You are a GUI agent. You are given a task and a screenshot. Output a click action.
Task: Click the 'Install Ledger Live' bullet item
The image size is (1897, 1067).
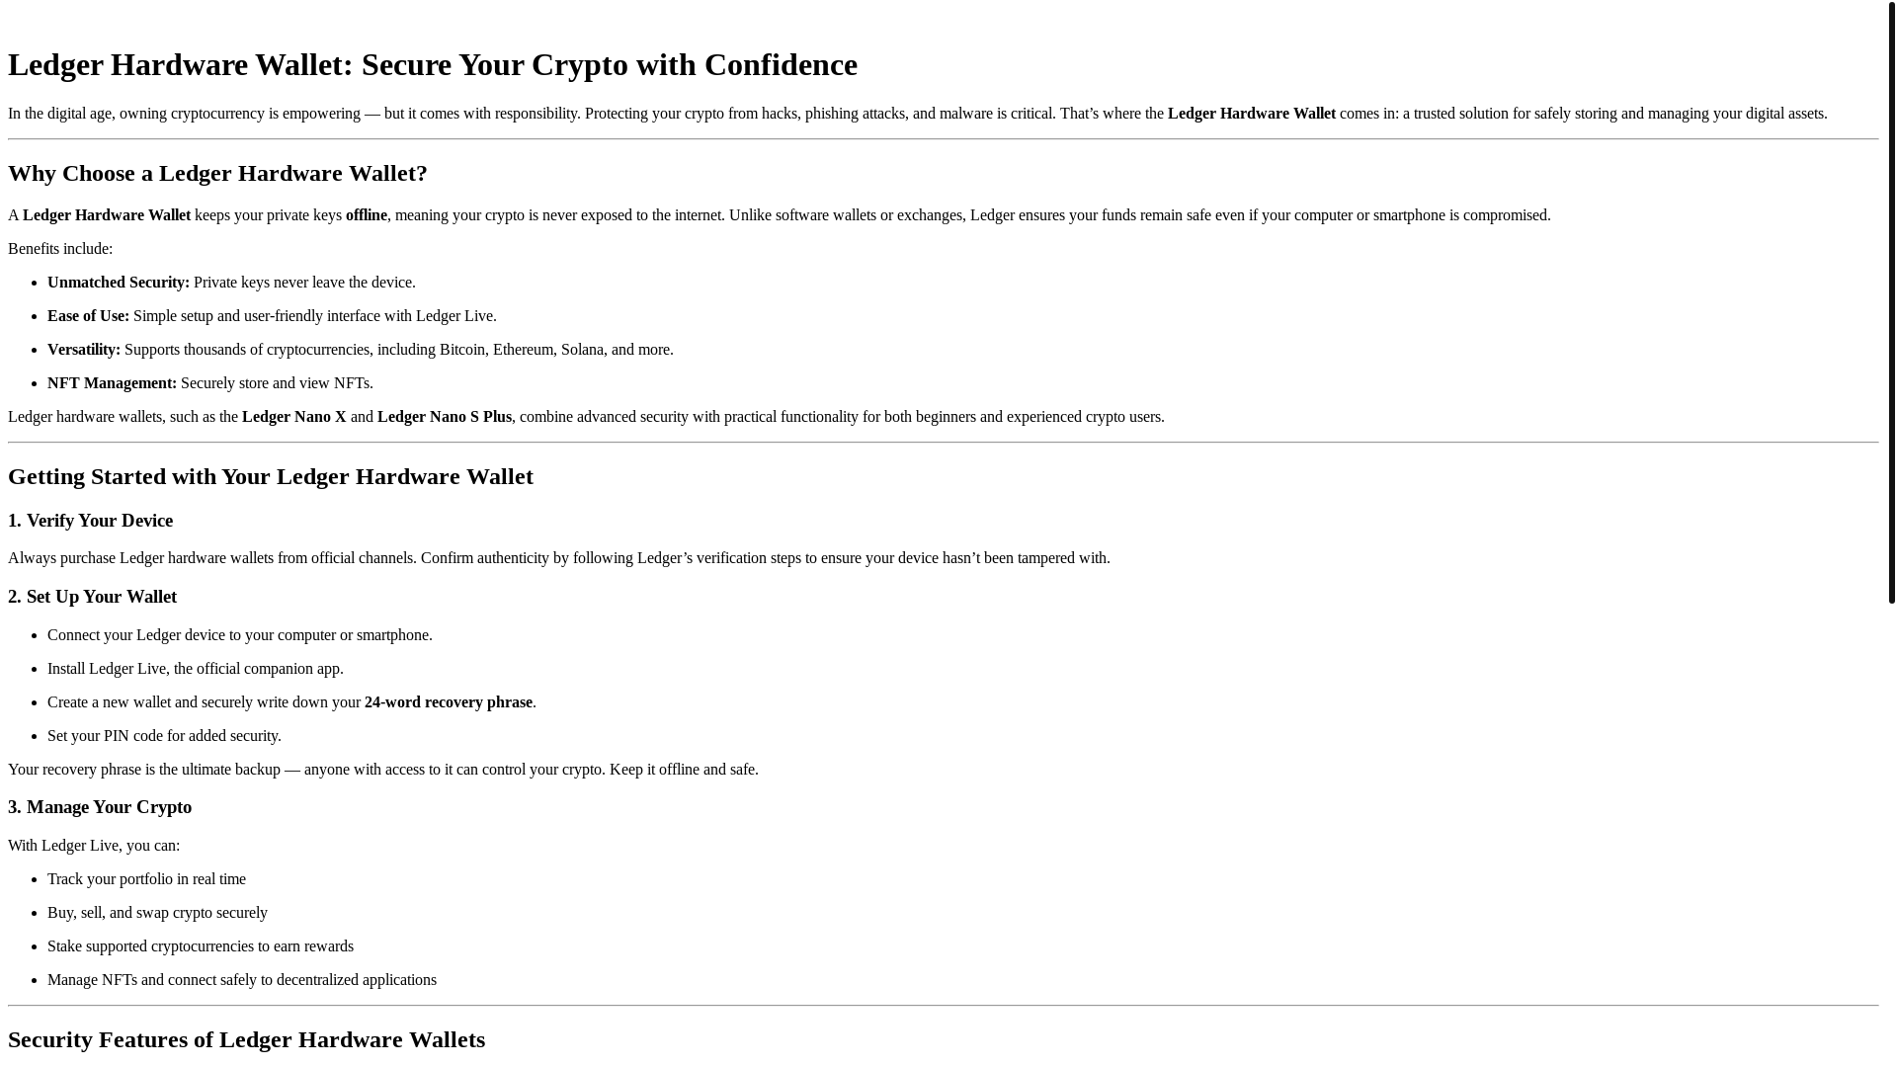tap(196, 669)
